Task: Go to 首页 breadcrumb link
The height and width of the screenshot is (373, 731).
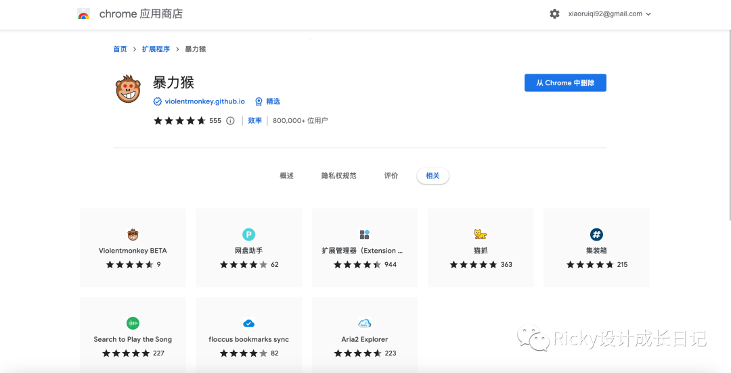Action: tap(120, 49)
